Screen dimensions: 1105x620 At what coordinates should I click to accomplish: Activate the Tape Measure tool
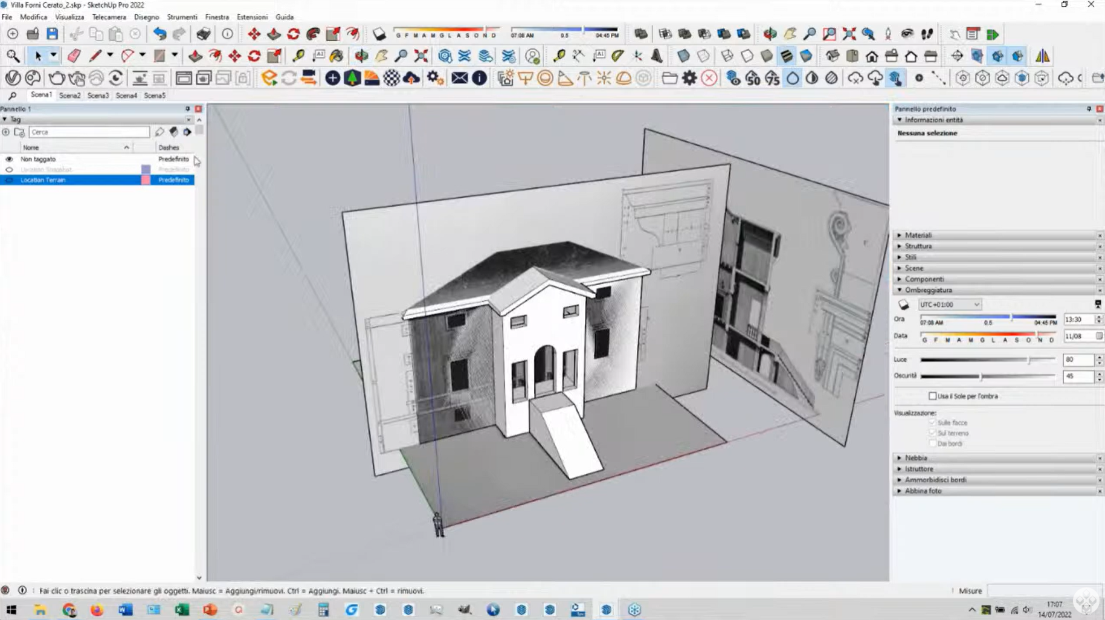click(x=298, y=56)
